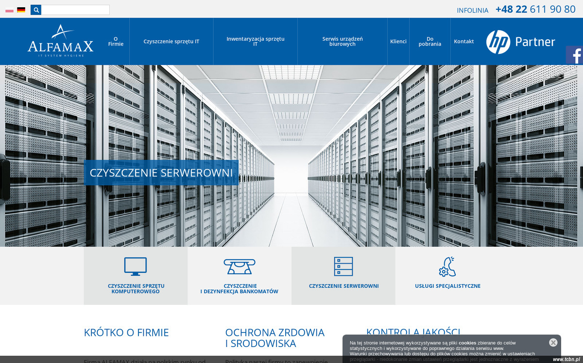Click the Czyszczenie serwerowni banner caption
583x363 pixels.
(161, 173)
